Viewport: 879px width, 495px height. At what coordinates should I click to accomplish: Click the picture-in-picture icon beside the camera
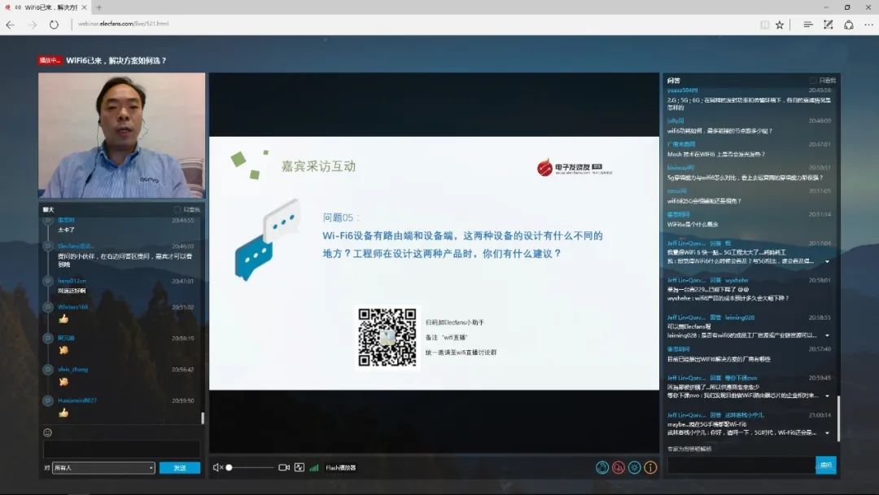298,467
